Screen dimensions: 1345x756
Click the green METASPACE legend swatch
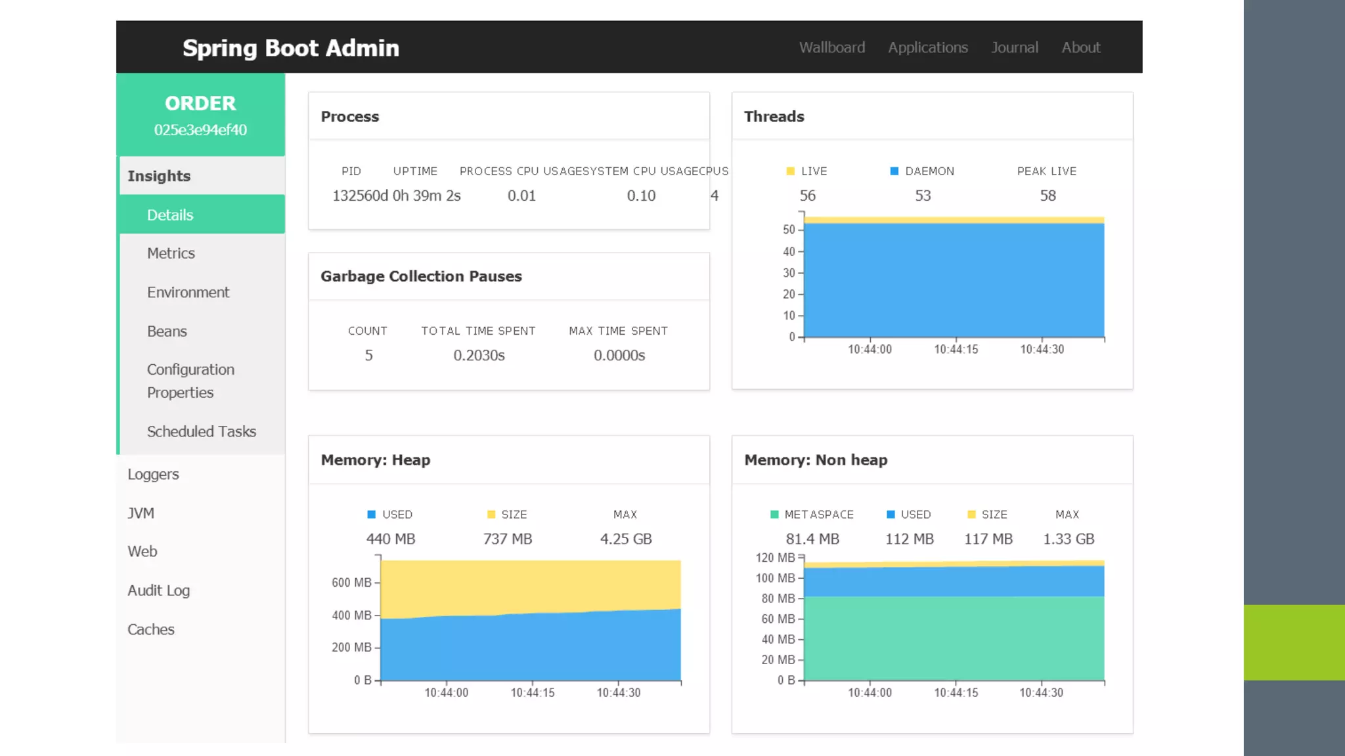point(774,514)
